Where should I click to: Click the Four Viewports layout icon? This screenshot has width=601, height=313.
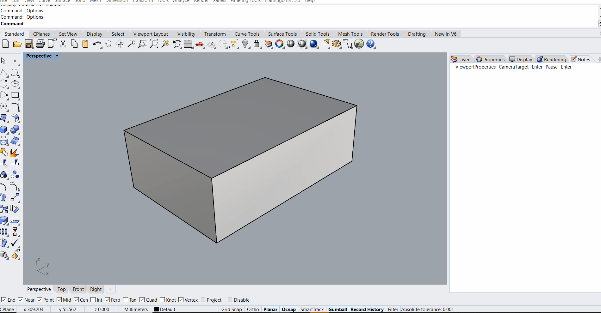[188, 44]
